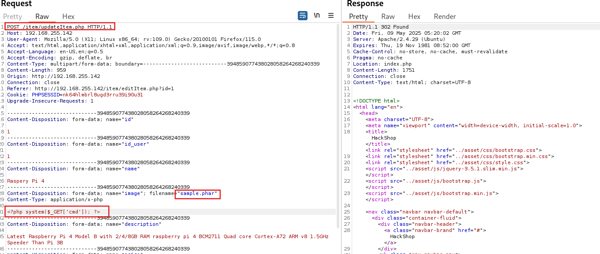This screenshot has height=254, width=600.
Task: Click the meta viewport line in Response
Action: click(x=474, y=125)
